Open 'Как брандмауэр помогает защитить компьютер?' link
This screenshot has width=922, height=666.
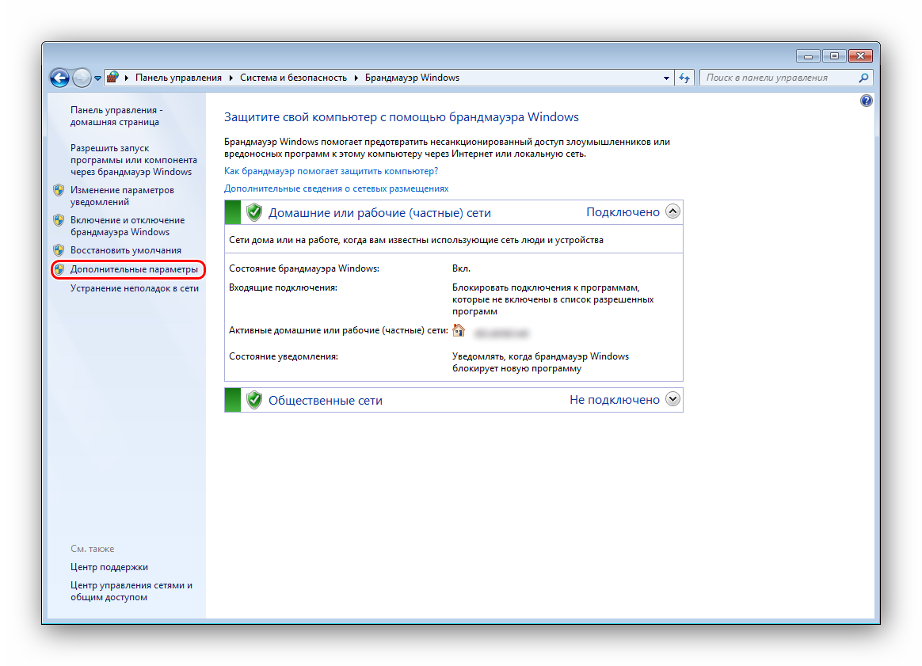point(331,171)
